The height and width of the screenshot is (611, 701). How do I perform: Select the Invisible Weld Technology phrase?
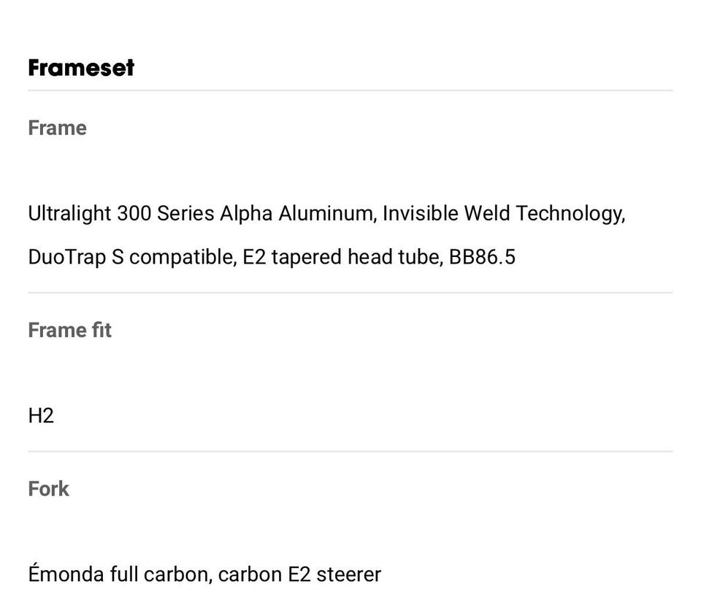503,214
